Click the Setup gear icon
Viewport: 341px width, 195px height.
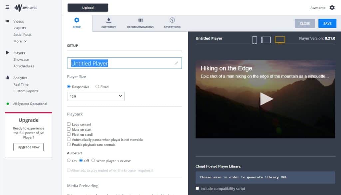click(77, 20)
